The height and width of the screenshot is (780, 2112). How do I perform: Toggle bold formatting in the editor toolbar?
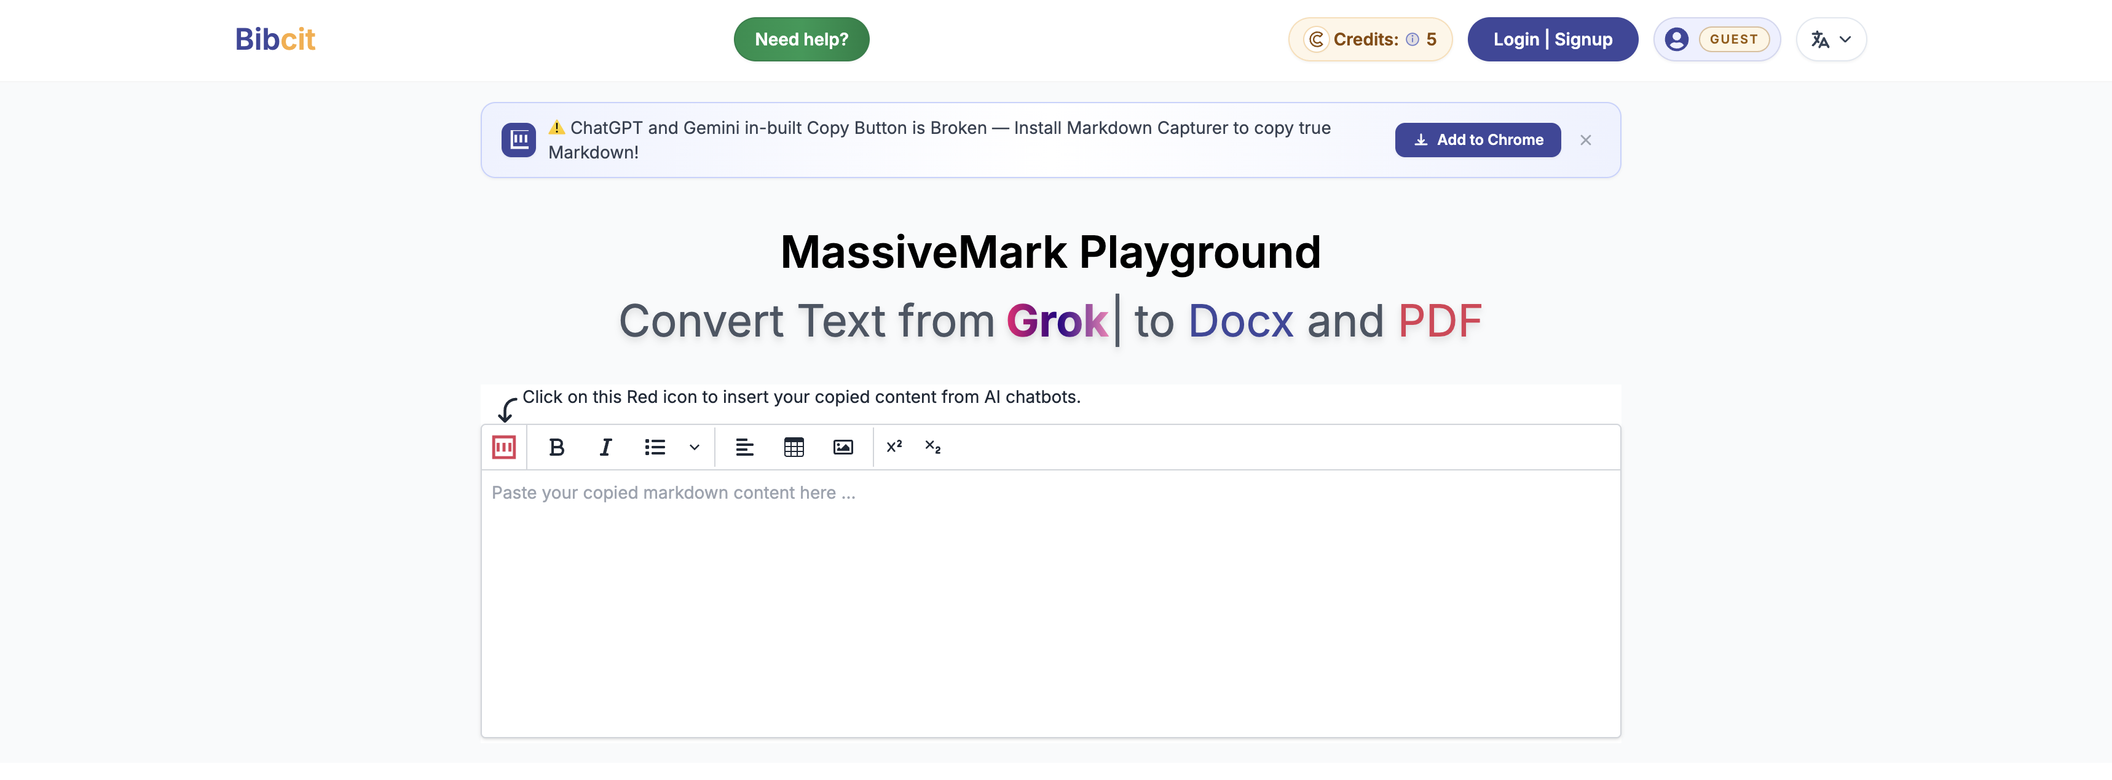tap(557, 447)
